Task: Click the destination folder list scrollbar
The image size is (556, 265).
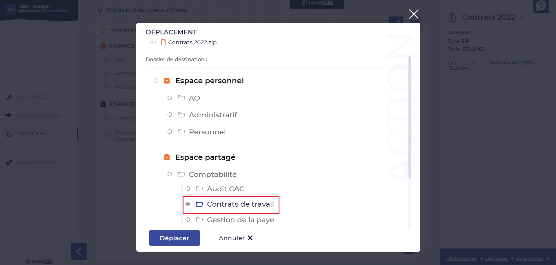Action: pos(410,118)
